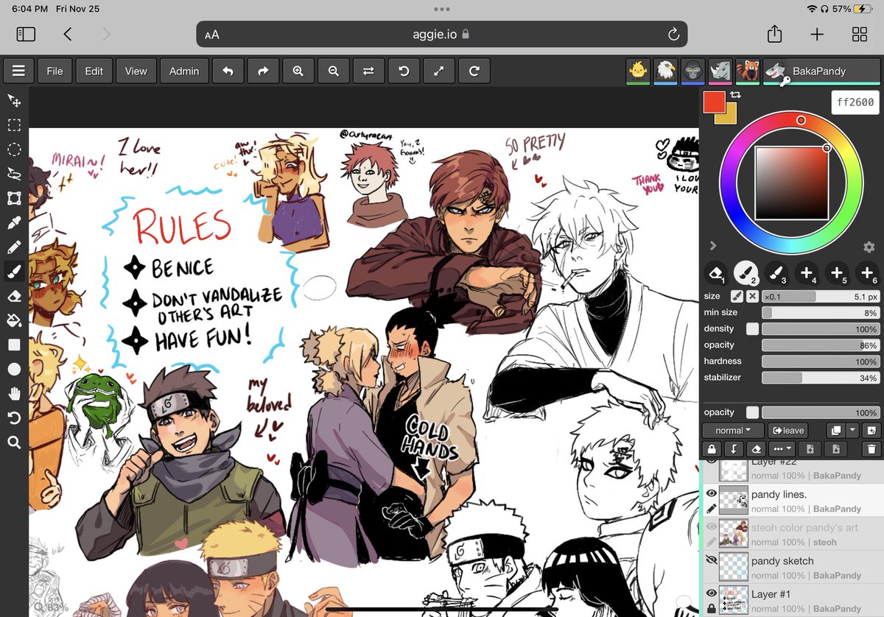Open the hamburger main menu
This screenshot has height=617, width=884.
click(18, 71)
